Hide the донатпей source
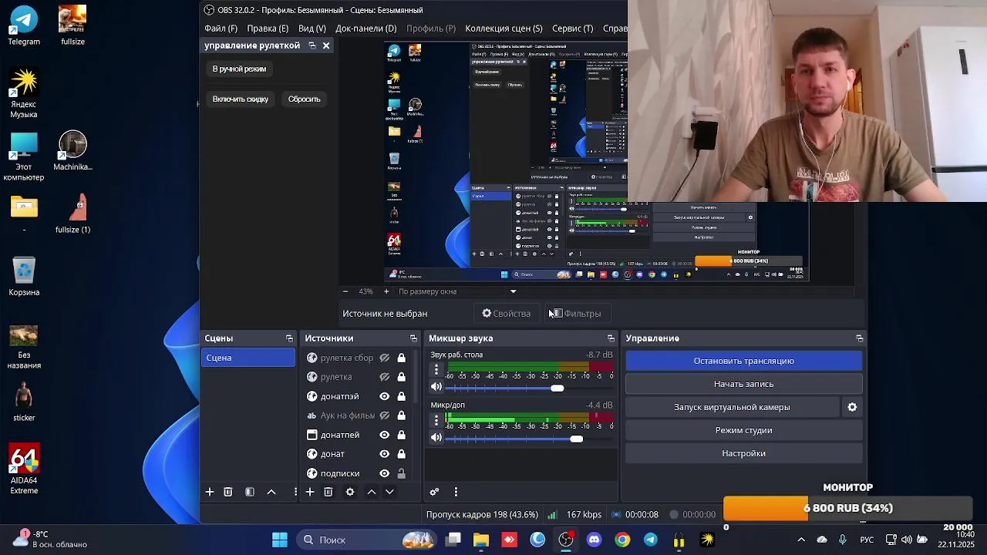This screenshot has height=555, width=987. coord(384,435)
